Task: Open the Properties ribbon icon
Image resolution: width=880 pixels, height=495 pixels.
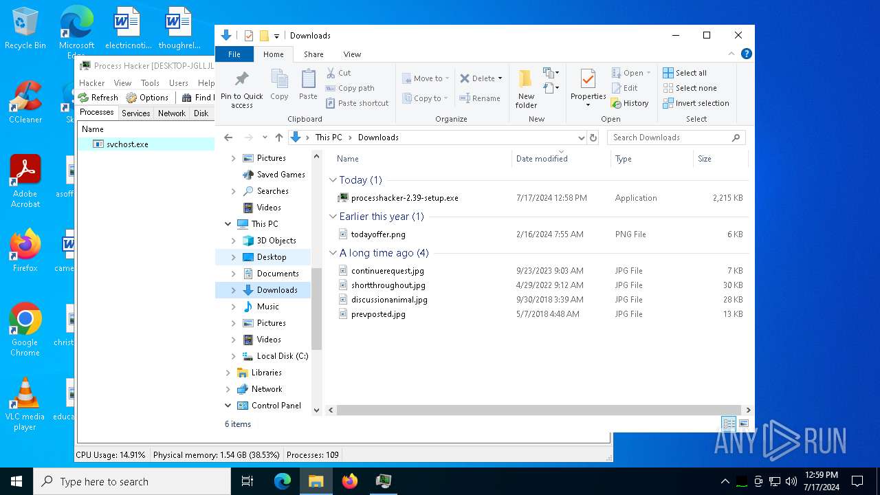Action: [588, 89]
